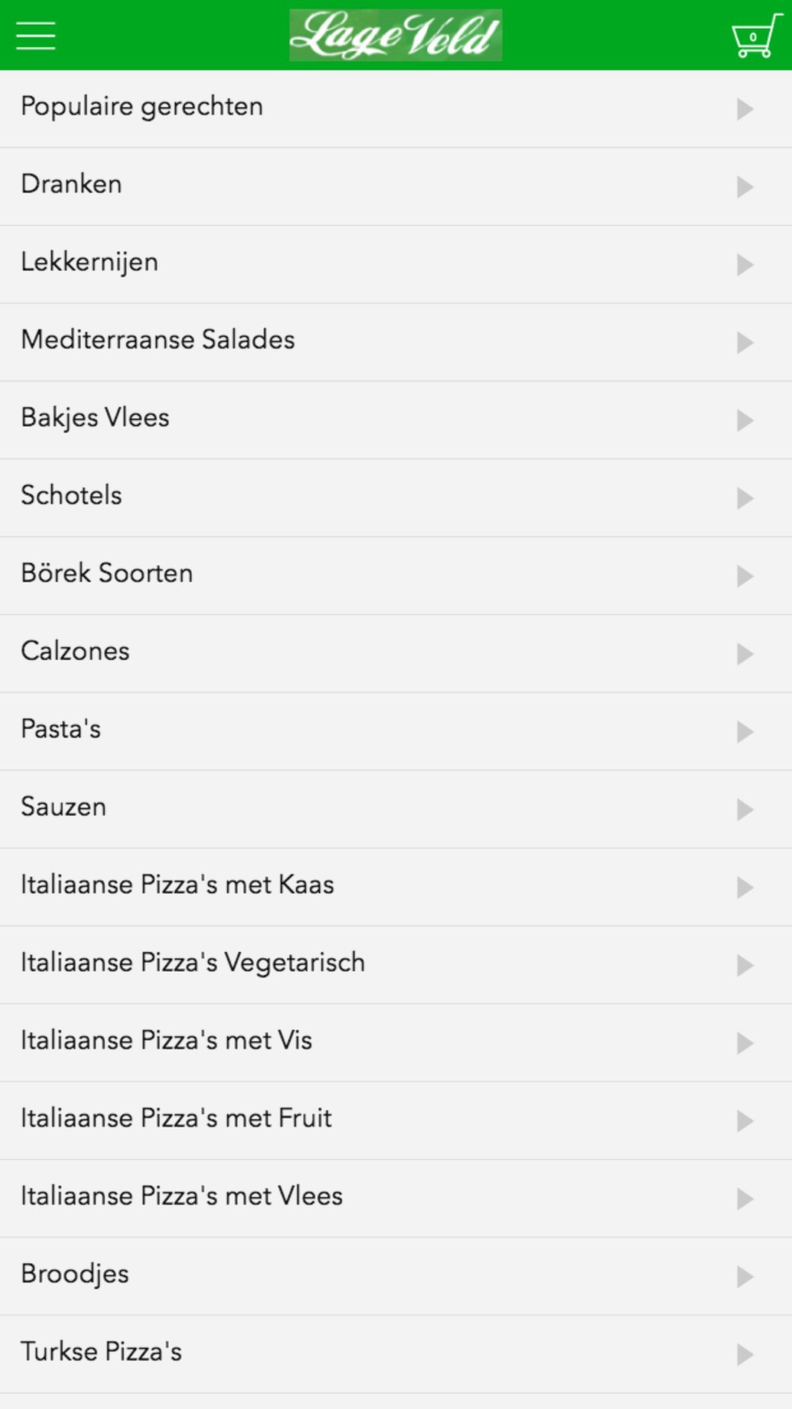
Task: Click arrow icon for Bakjes Vlees
Action: point(744,420)
